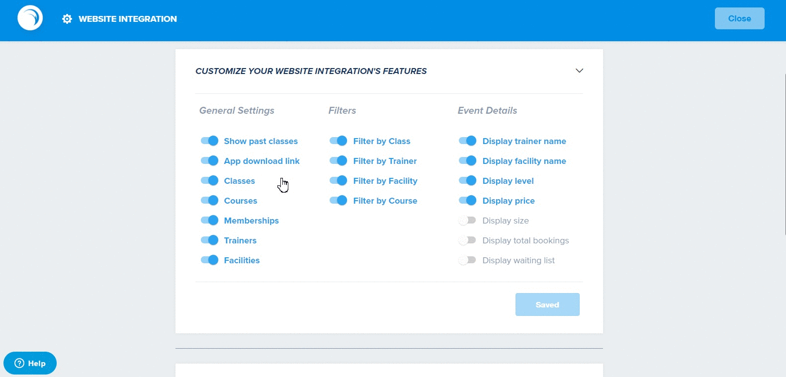The height and width of the screenshot is (377, 786).
Task: Disable the Courses switch
Action: 209,200
